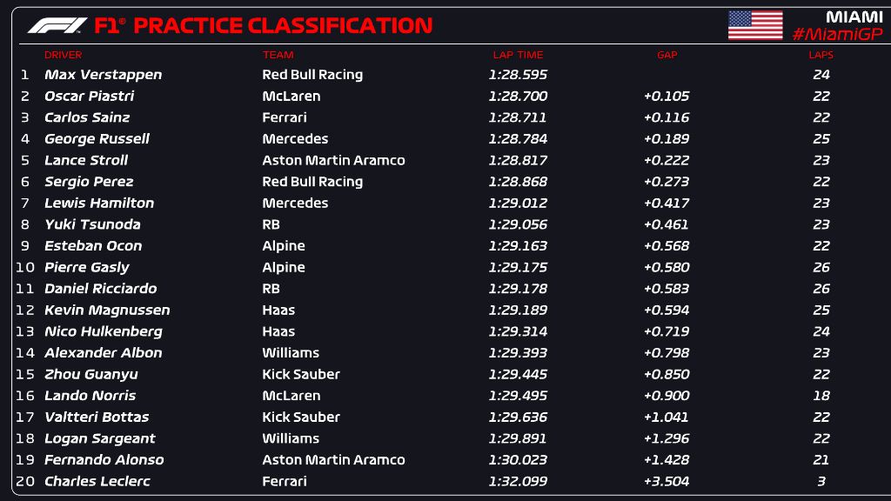
Task: Select the DRIVER column header
Action: tap(63, 55)
